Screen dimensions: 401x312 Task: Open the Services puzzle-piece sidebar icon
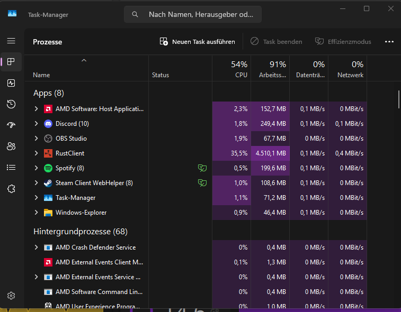pos(11,189)
